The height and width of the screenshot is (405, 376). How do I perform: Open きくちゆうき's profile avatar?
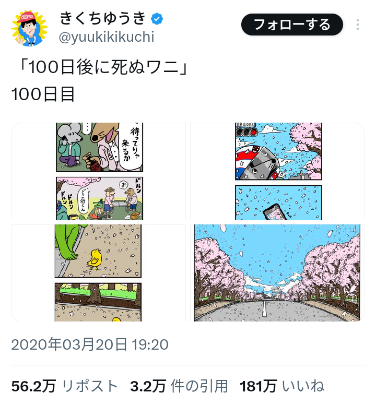click(x=29, y=28)
